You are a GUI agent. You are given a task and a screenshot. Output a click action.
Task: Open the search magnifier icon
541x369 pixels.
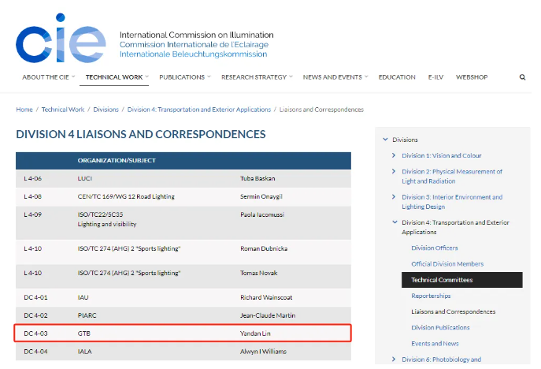(522, 77)
